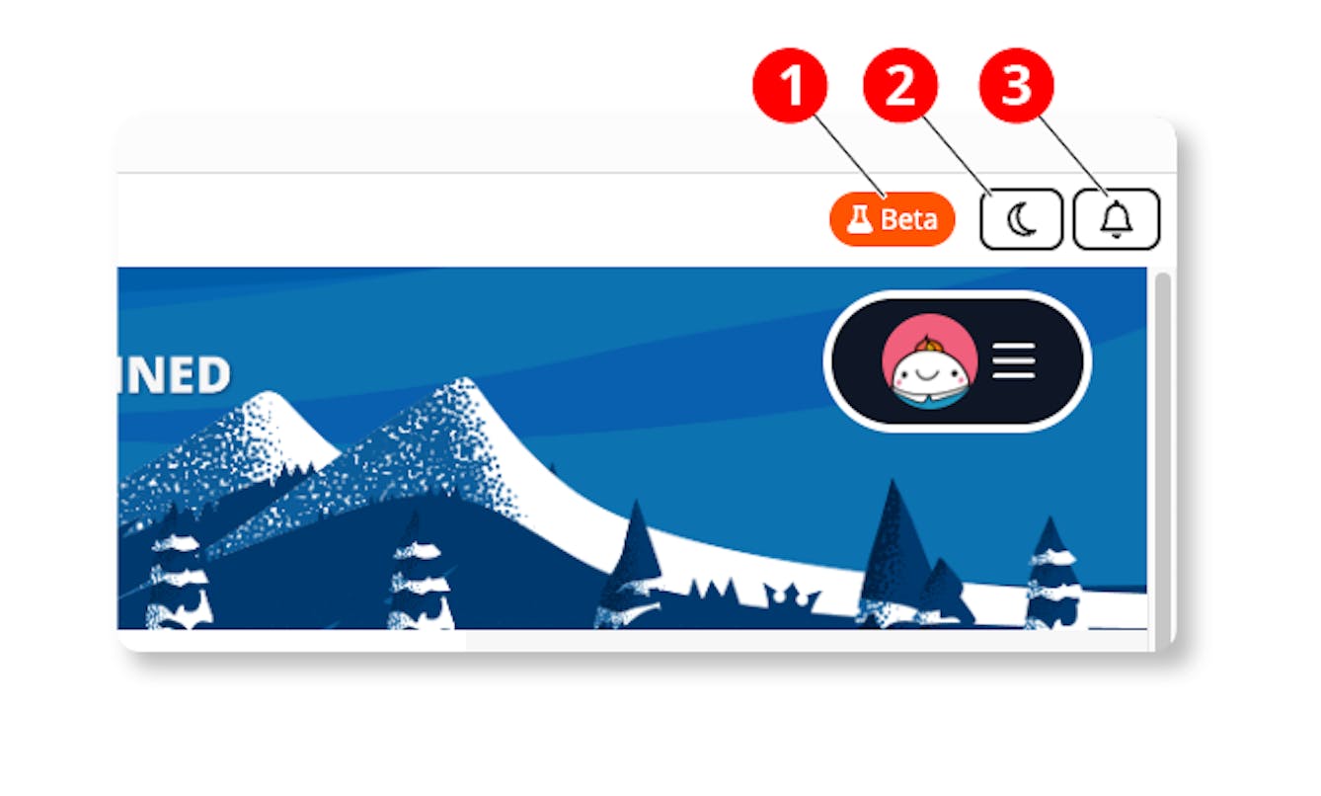Click the orange Beta badge
The width and height of the screenshot is (1321, 796).
pos(893,218)
